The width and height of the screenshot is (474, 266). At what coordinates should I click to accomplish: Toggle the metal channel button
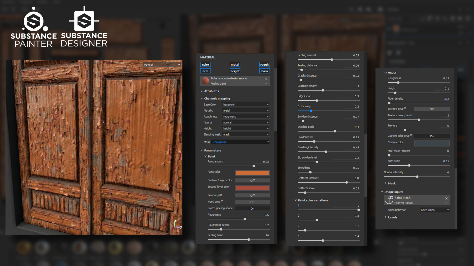[x=235, y=65]
